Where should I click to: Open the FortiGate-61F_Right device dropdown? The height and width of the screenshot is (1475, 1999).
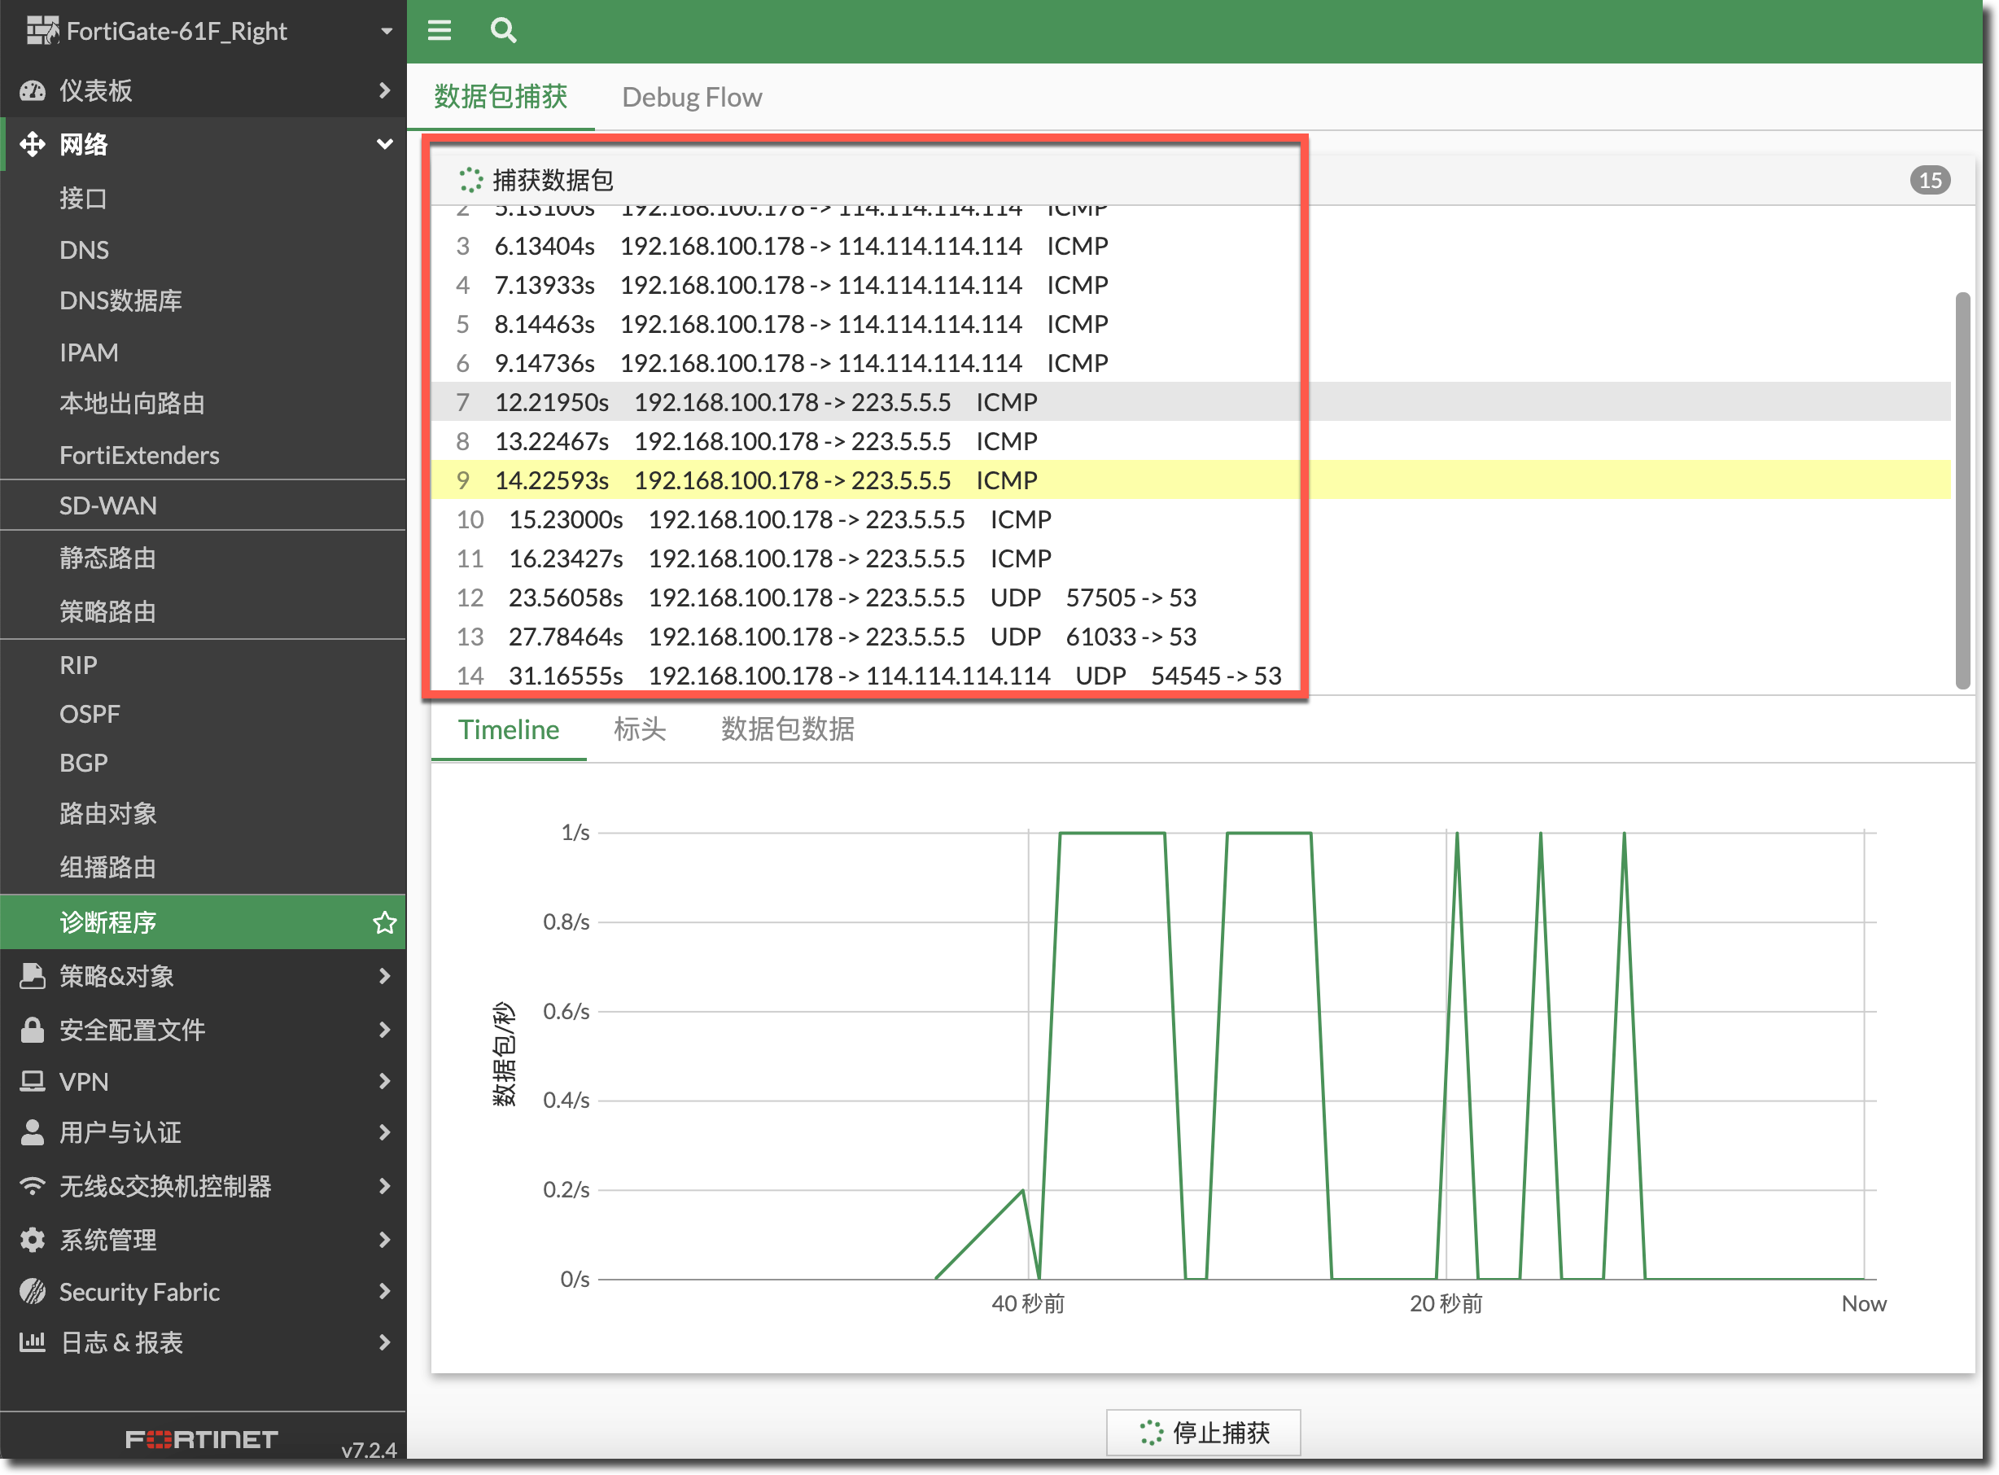(x=386, y=31)
